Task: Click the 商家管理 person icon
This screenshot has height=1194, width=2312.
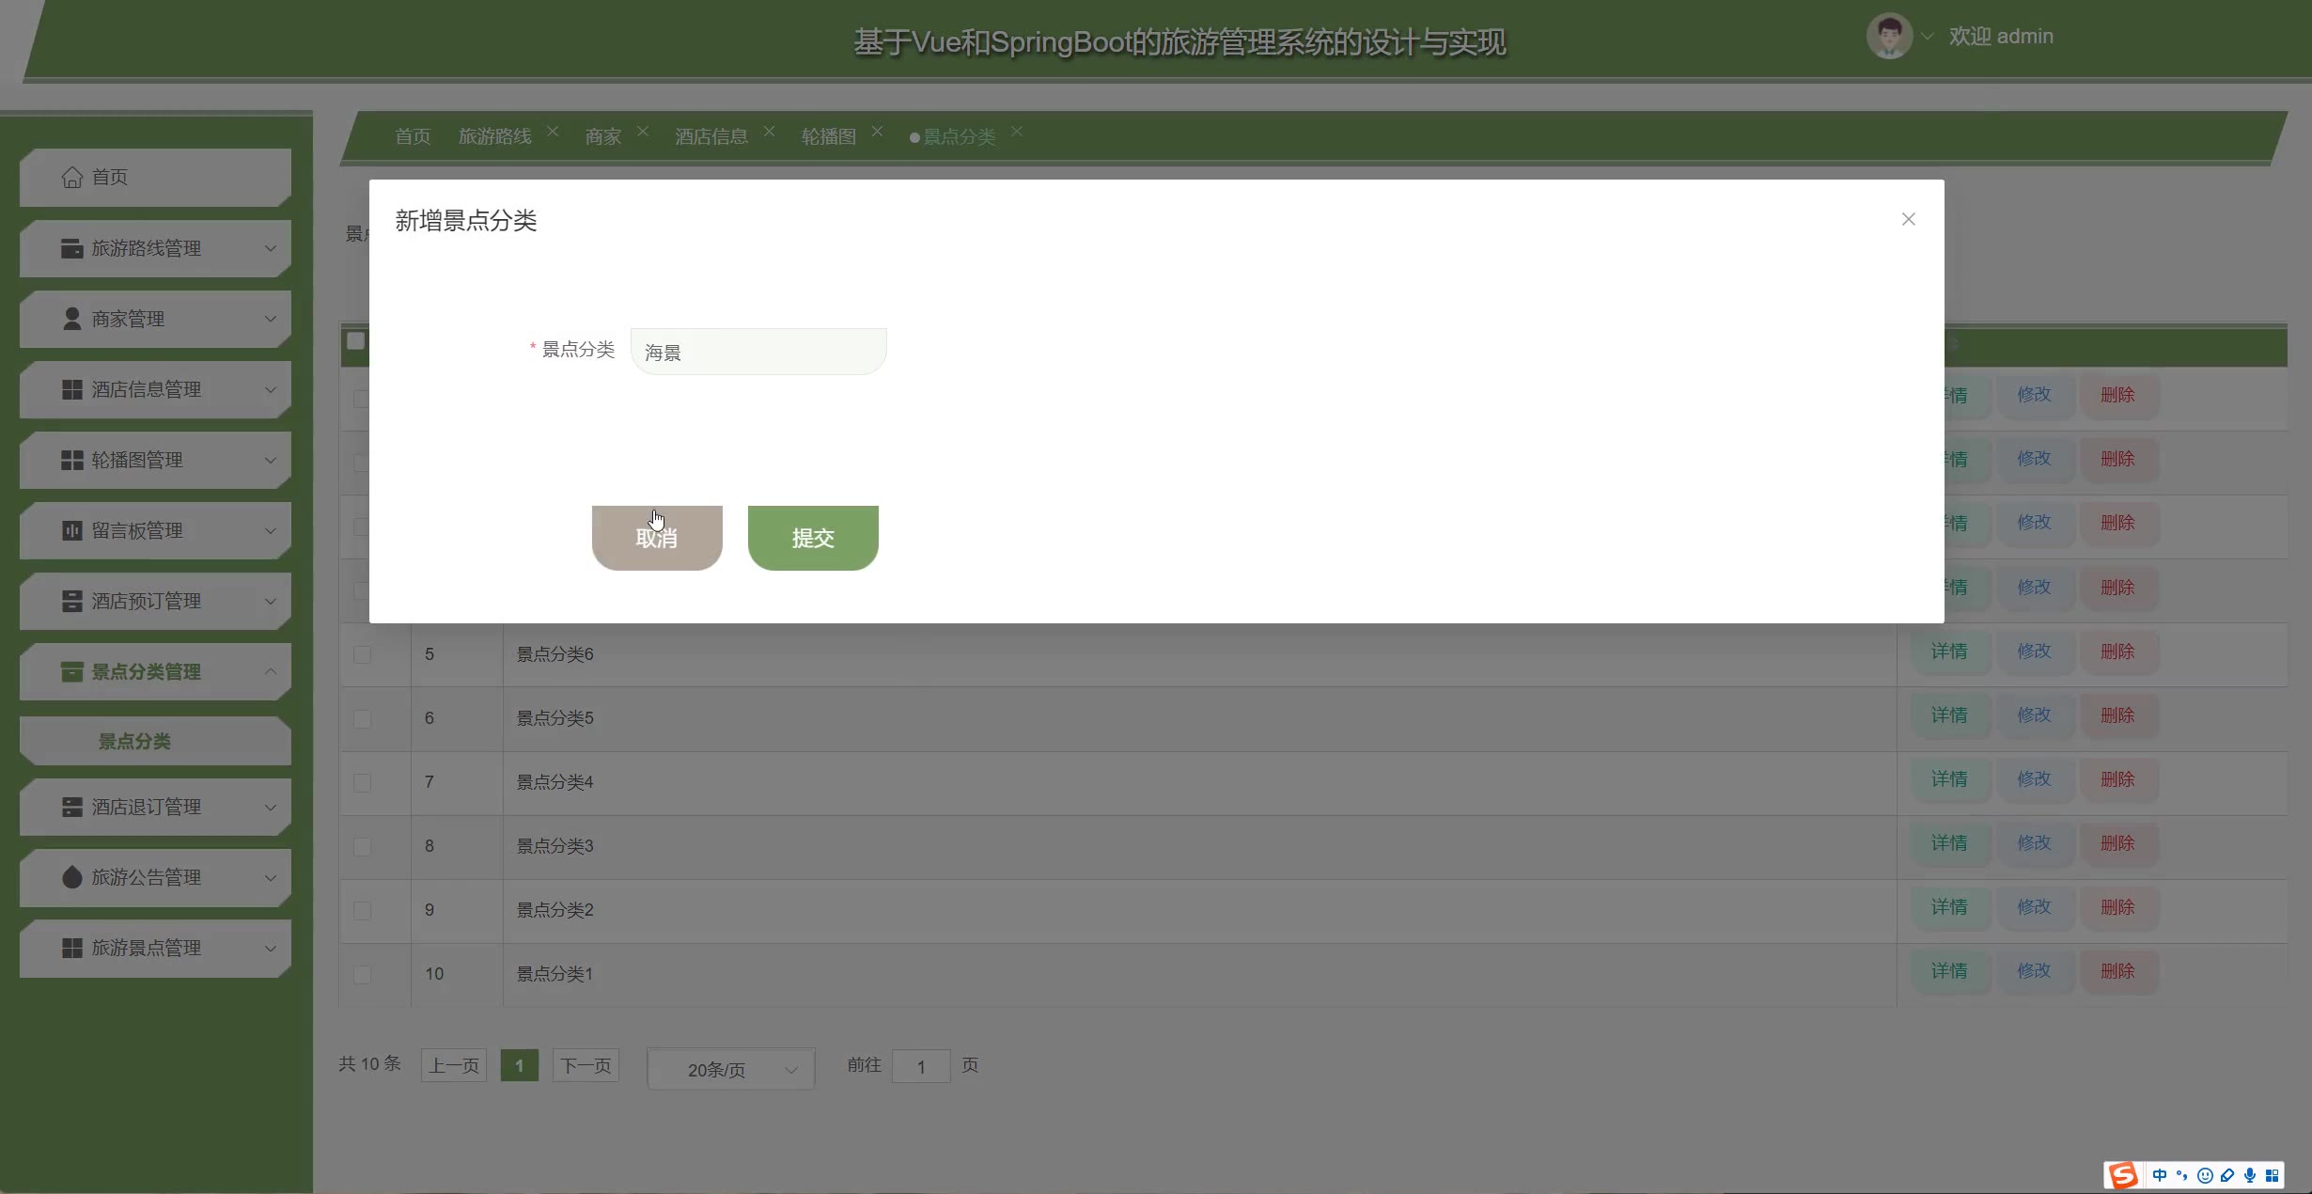Action: 71,319
